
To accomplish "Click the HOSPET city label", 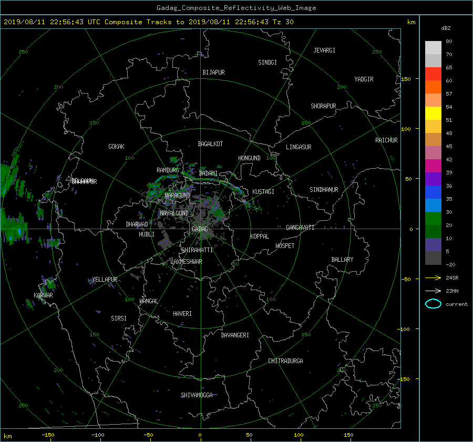I will (x=285, y=246).
